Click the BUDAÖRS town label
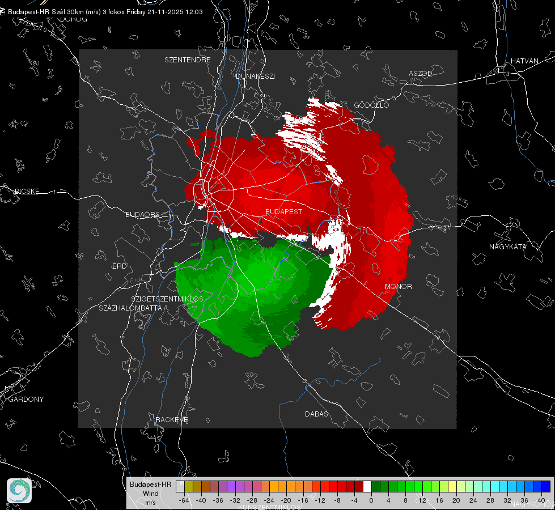 142,214
